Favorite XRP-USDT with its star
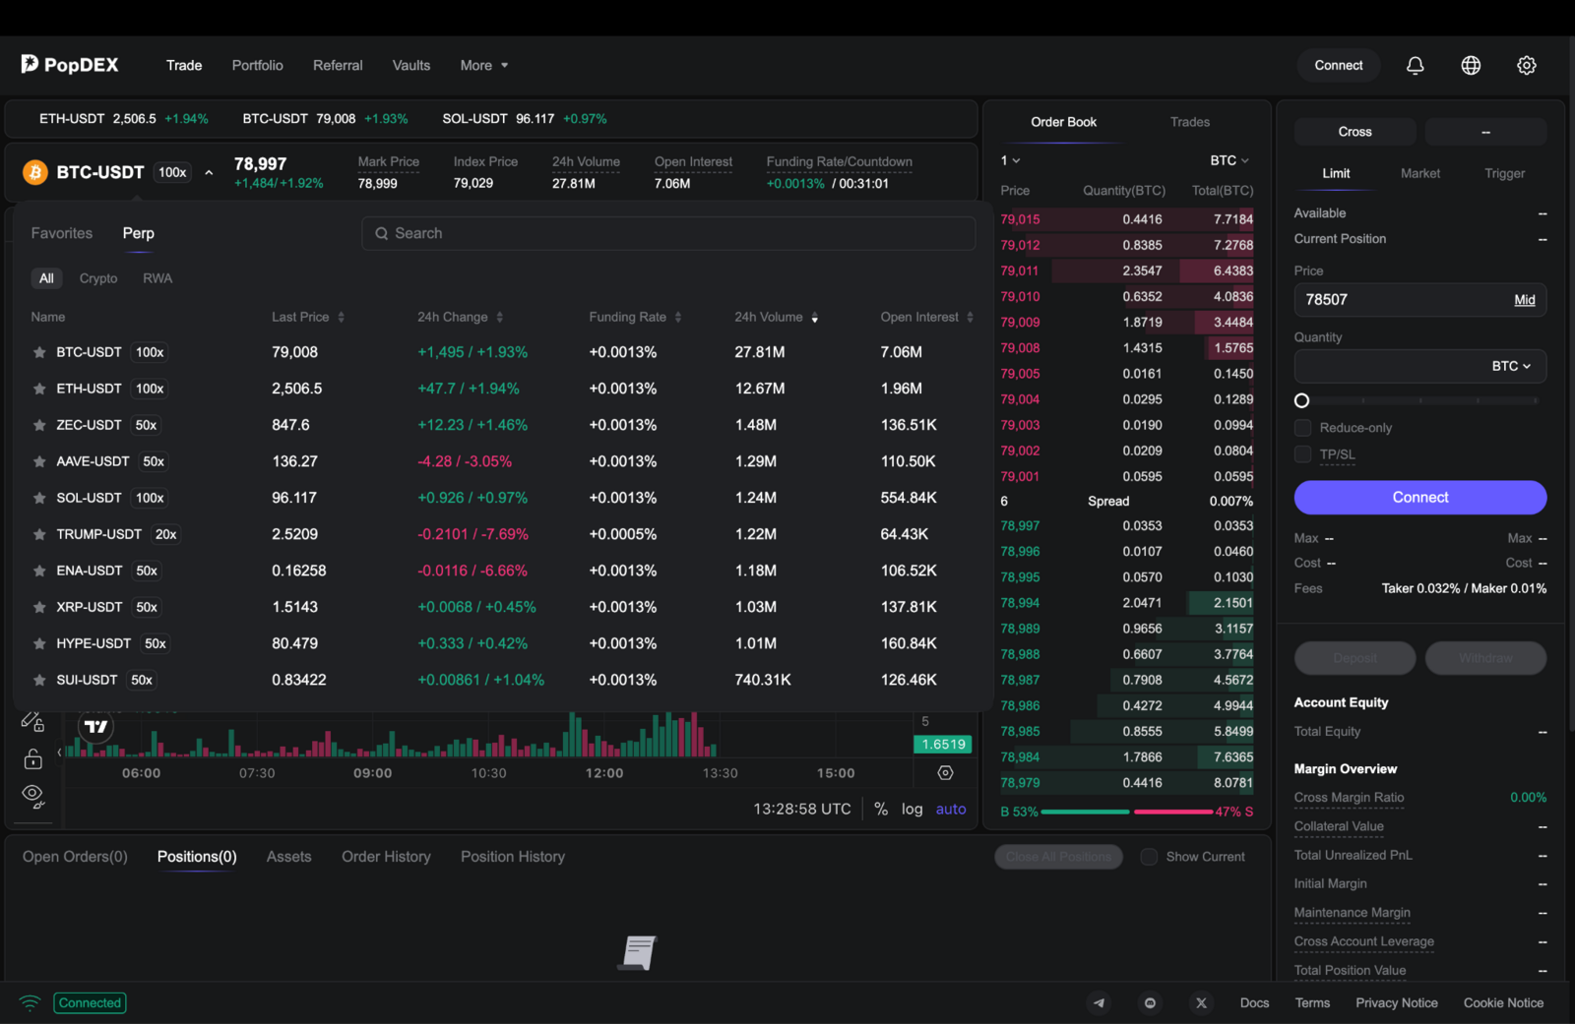 (x=39, y=607)
